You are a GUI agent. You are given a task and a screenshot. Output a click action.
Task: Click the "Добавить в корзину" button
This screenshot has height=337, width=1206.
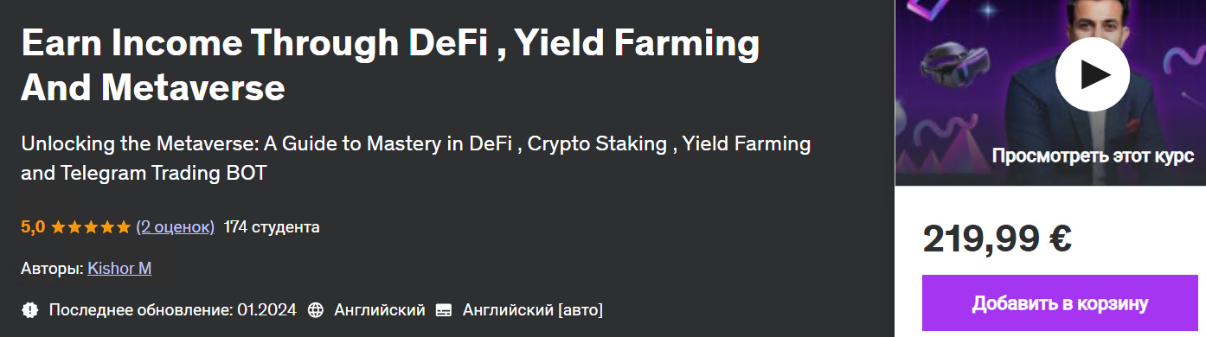point(1061,303)
